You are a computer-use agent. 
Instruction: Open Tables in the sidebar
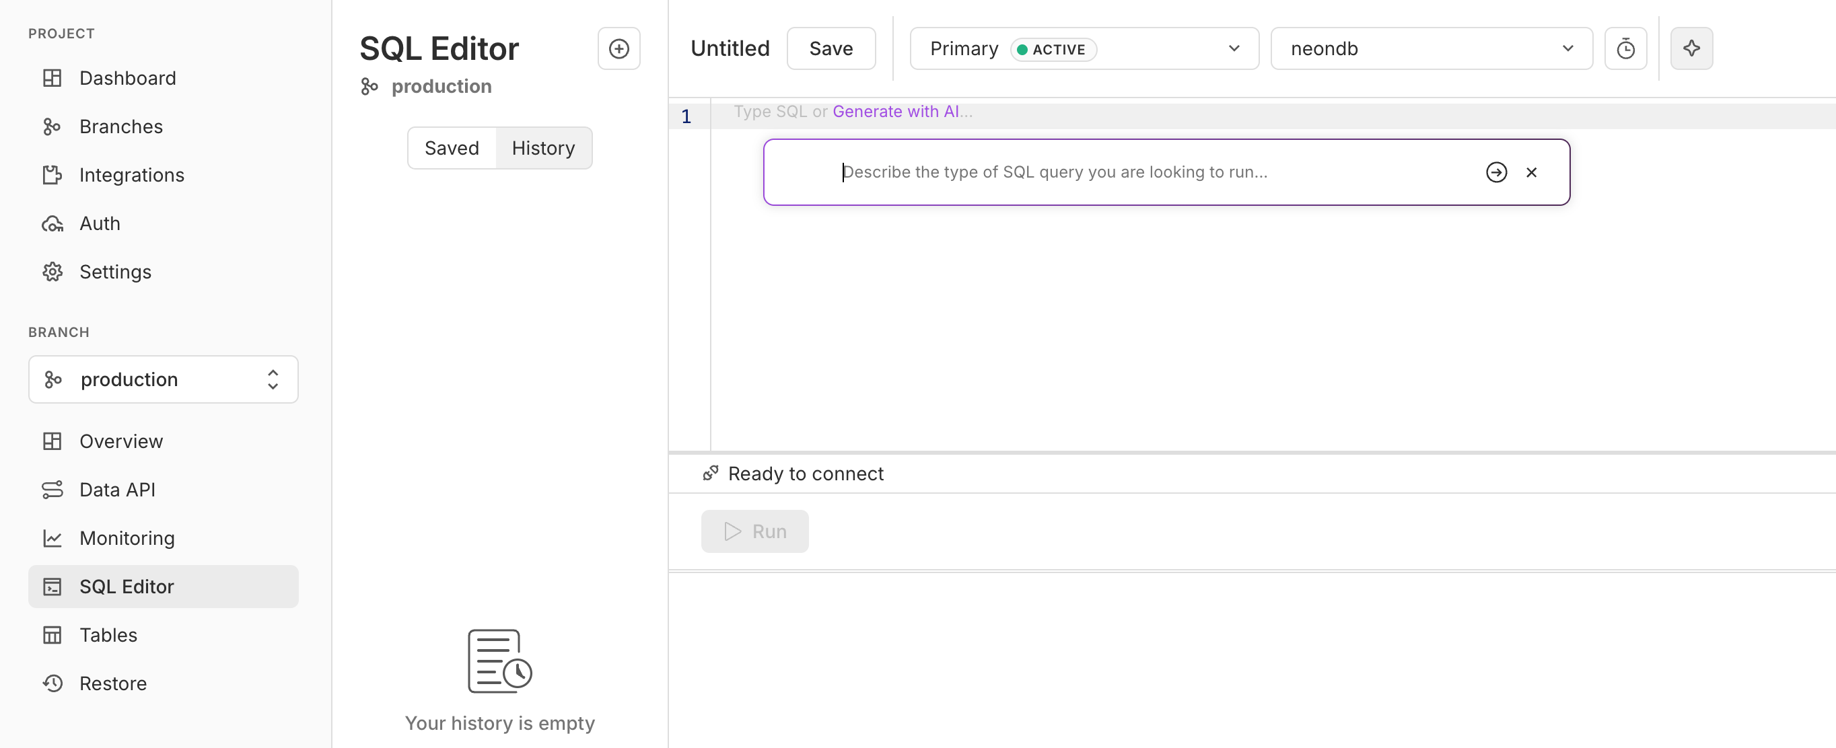click(108, 635)
